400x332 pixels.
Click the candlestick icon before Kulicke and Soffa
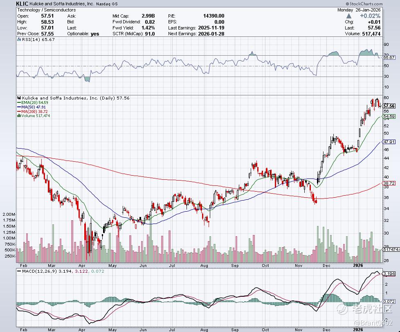coord(19,98)
